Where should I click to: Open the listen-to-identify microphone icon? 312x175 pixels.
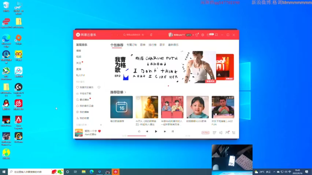(x=151, y=35)
